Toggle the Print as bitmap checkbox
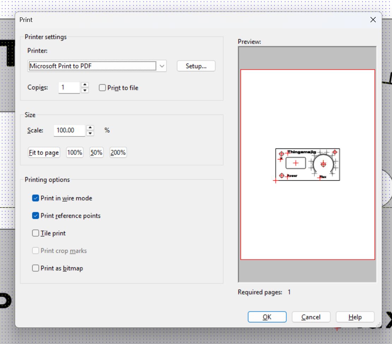Viewport: 392px width, 344px height. 36,268
